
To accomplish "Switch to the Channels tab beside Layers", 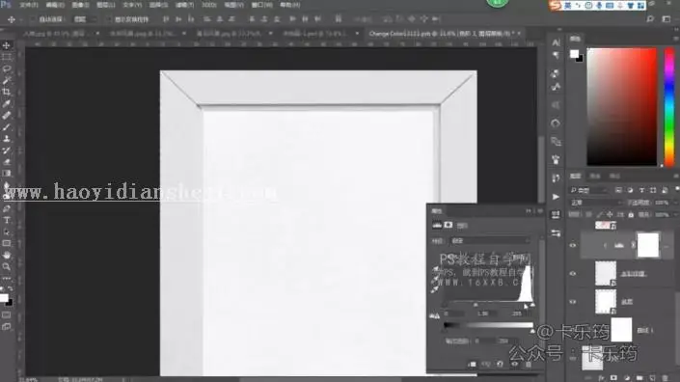I will [x=595, y=176].
